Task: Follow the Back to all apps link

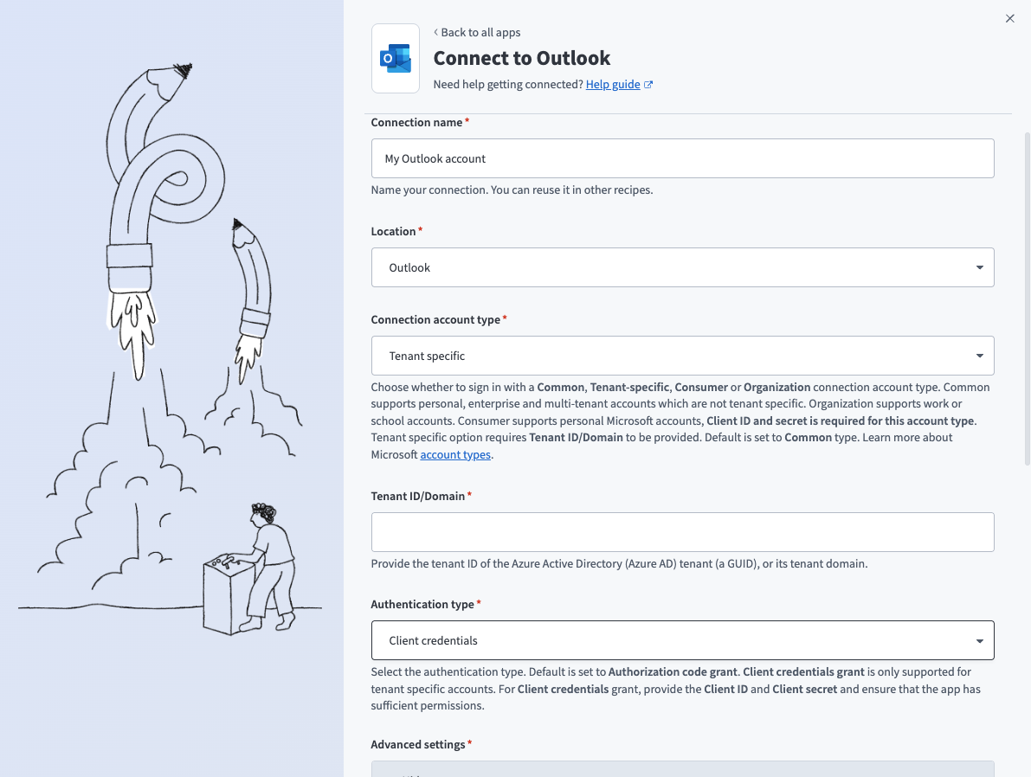Action: [480, 32]
